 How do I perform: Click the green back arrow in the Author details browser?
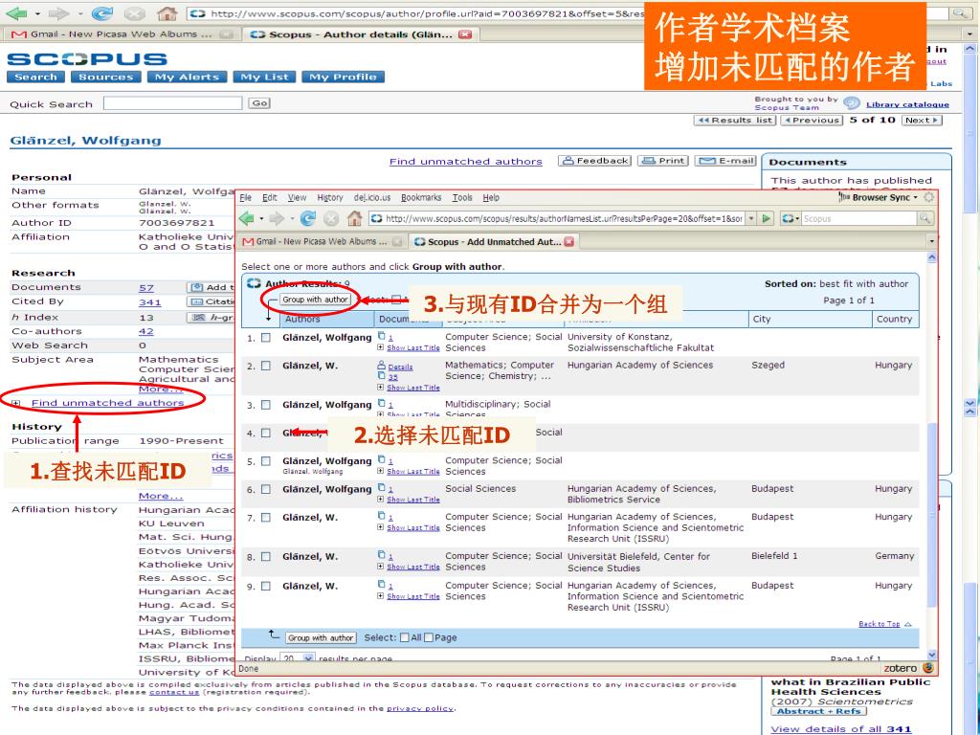point(17,13)
